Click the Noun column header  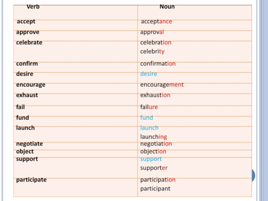tap(166, 7)
